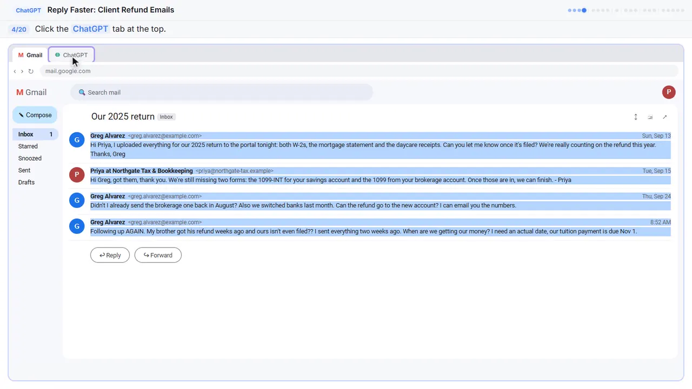Click Priya's avatar on the Sep 15 message
Image resolution: width=692 pixels, height=389 pixels.
(x=77, y=175)
